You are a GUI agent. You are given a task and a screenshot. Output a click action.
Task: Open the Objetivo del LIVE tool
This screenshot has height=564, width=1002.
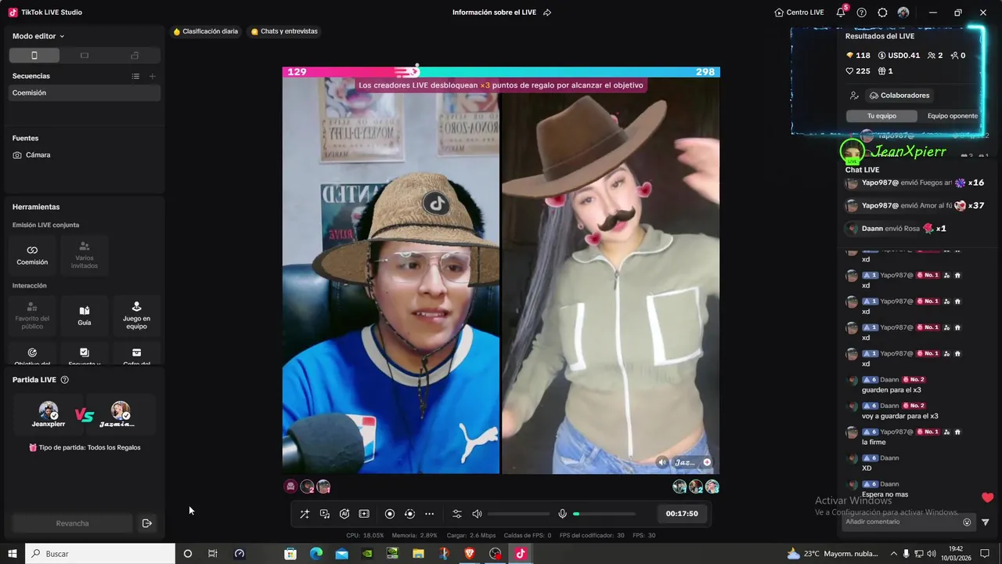[32, 354]
